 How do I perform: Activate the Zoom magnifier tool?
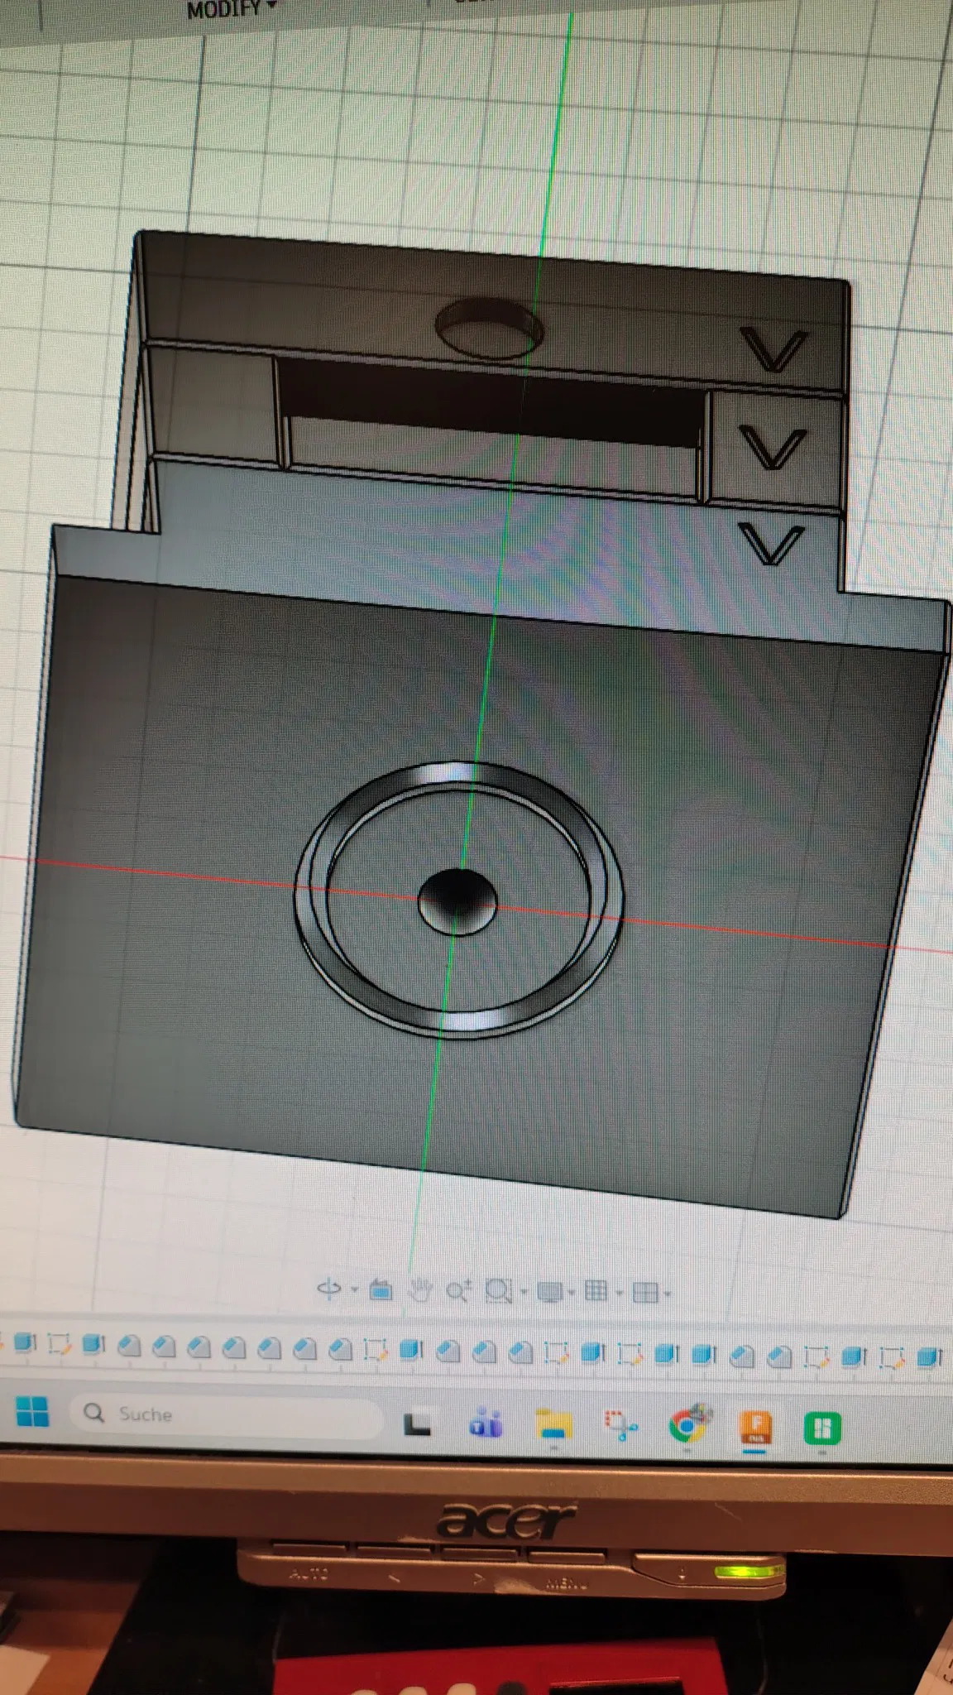tap(458, 1290)
